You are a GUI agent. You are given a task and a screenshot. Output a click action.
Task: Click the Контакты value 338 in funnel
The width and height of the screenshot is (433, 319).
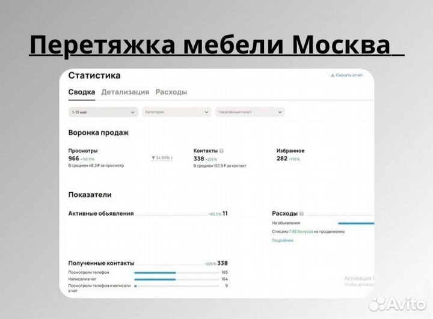(199, 159)
